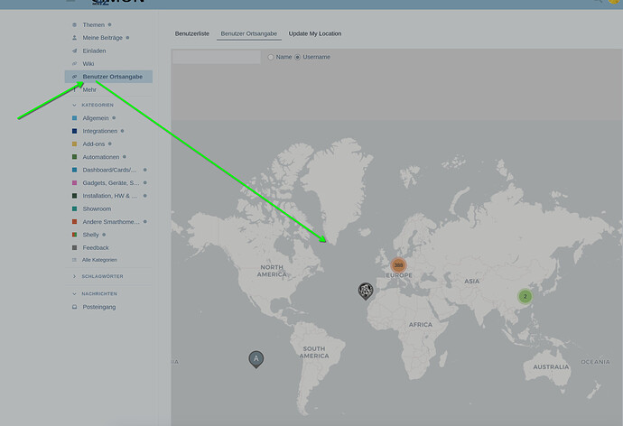Click the Einladen sidebar link
This screenshot has width=623, height=426.
pyautogui.click(x=94, y=51)
